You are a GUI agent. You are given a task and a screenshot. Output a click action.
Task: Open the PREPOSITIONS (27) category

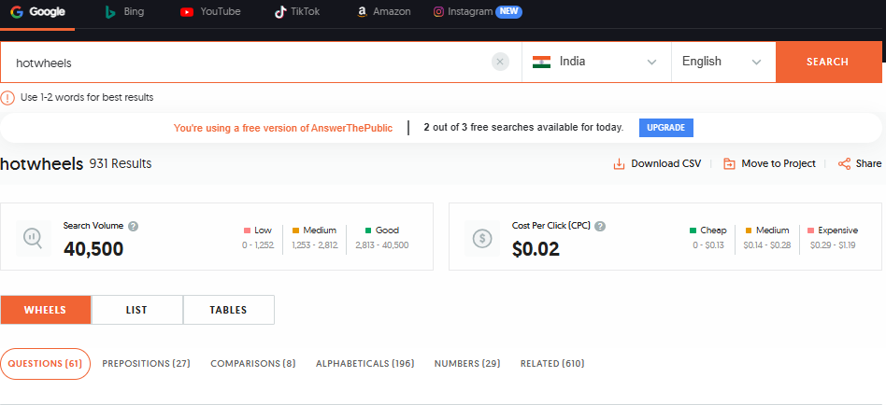click(x=147, y=364)
